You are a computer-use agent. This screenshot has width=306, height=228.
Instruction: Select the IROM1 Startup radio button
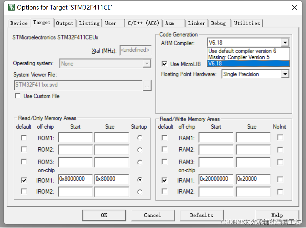(x=140, y=179)
